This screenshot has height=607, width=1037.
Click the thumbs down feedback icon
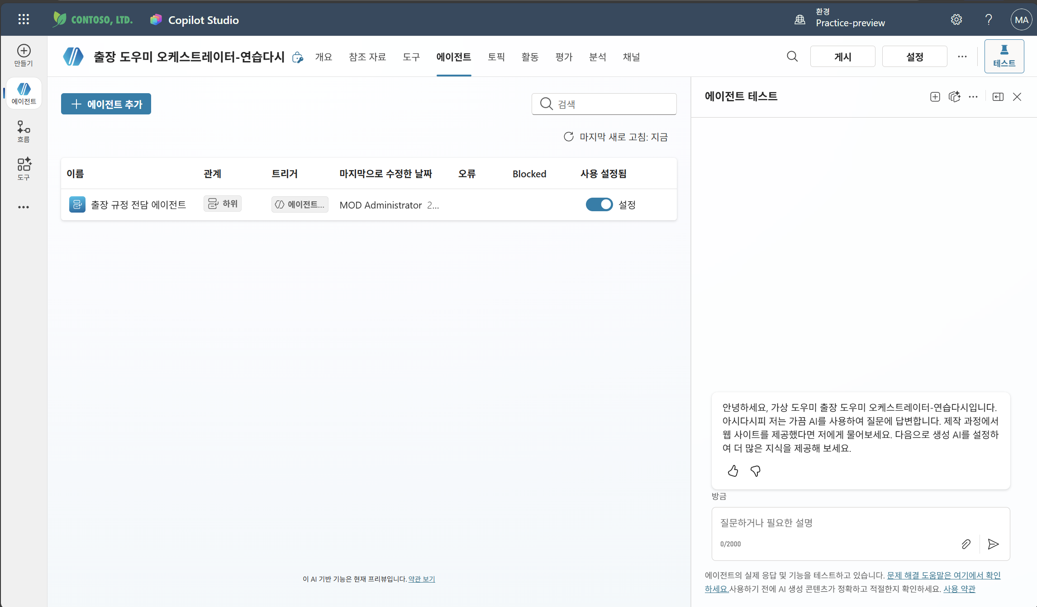pyautogui.click(x=755, y=471)
